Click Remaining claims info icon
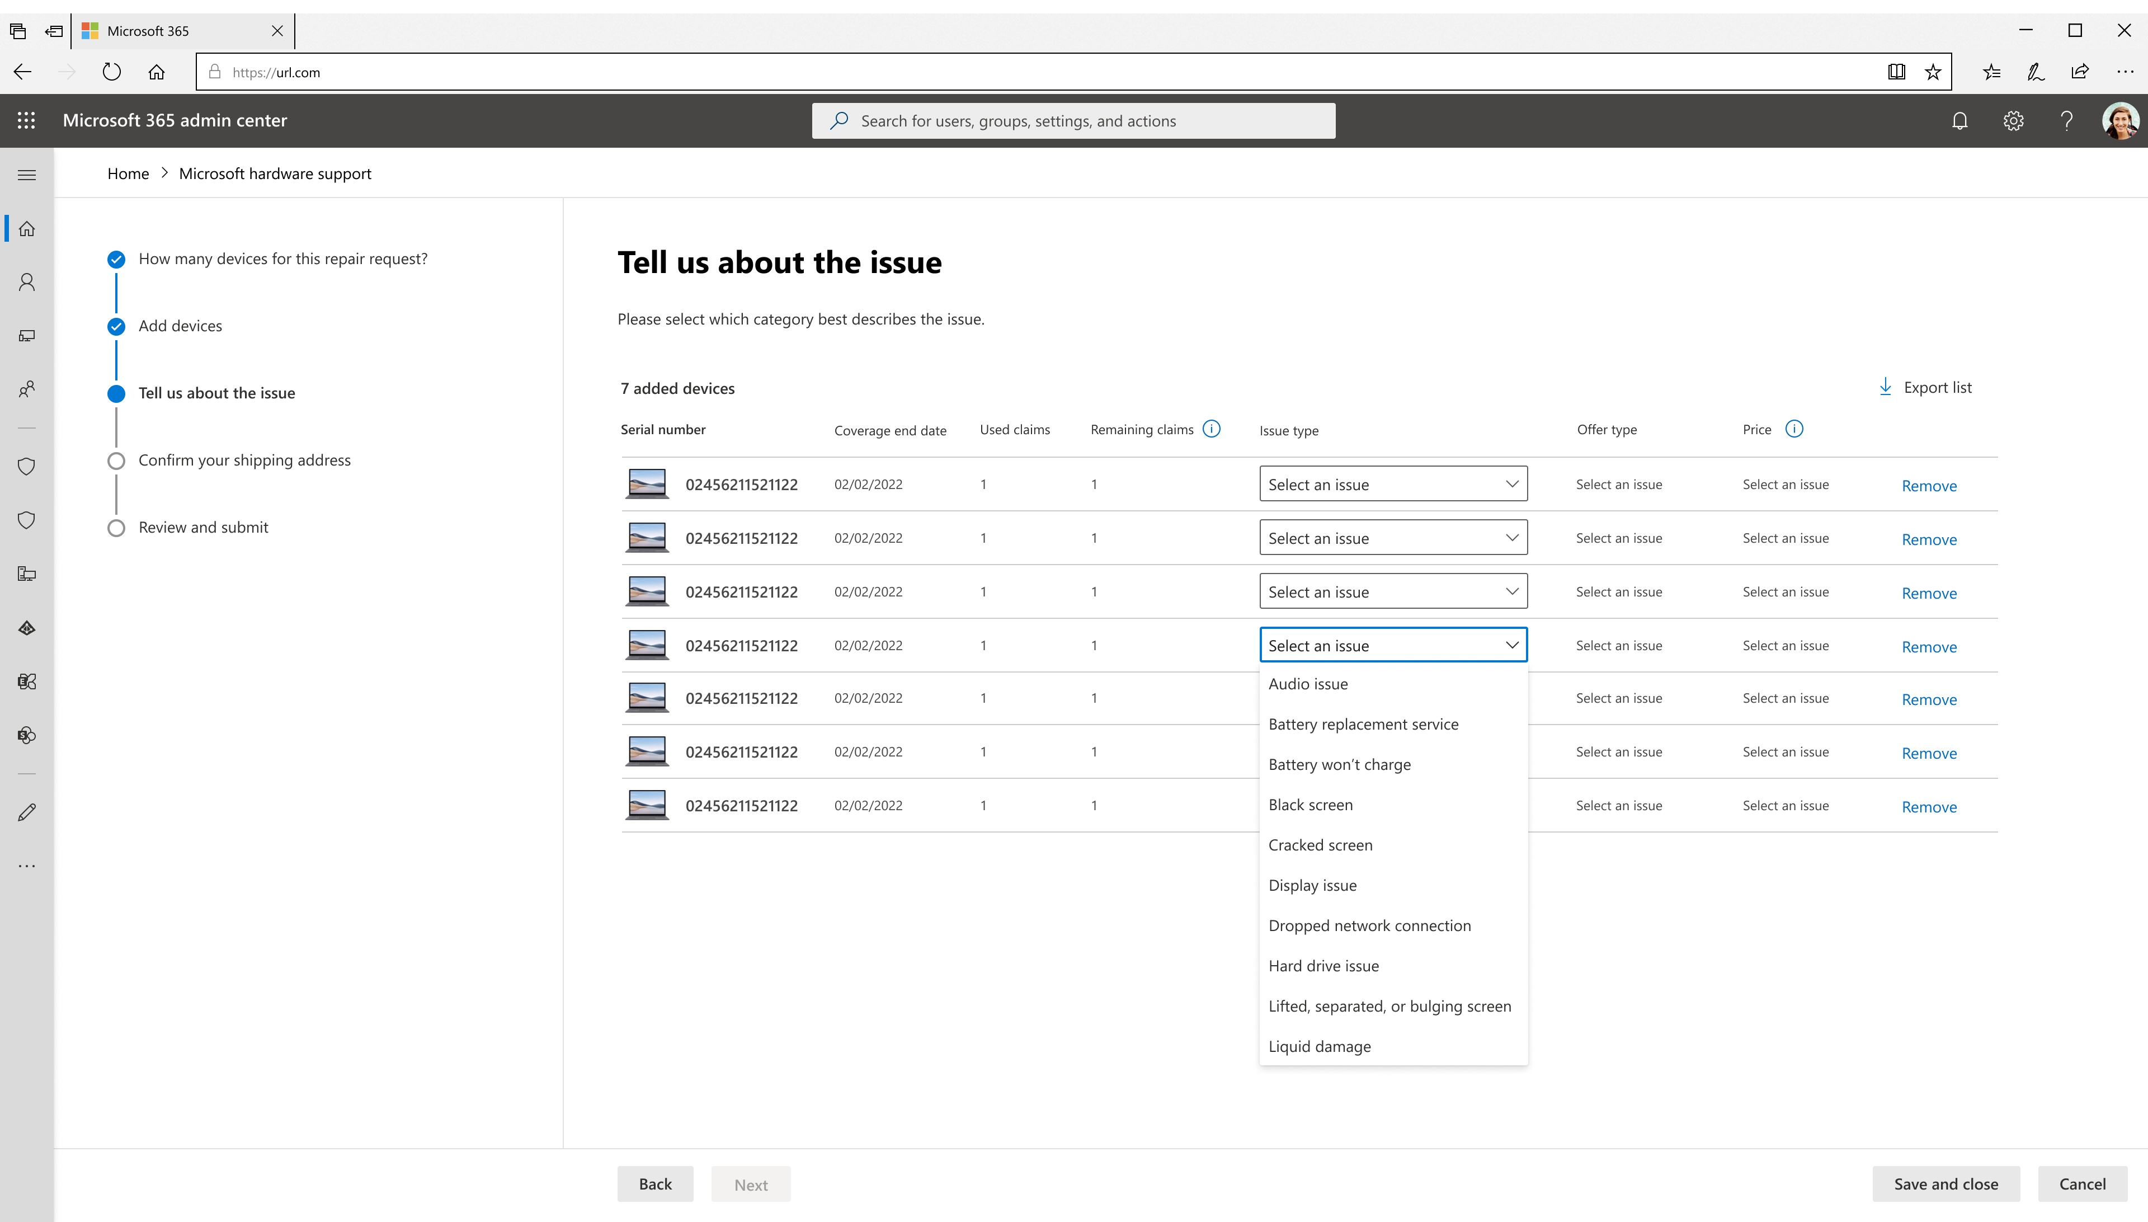 [1212, 429]
